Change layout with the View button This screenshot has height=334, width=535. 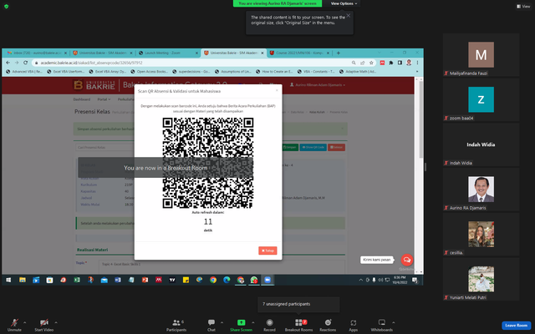point(523,6)
